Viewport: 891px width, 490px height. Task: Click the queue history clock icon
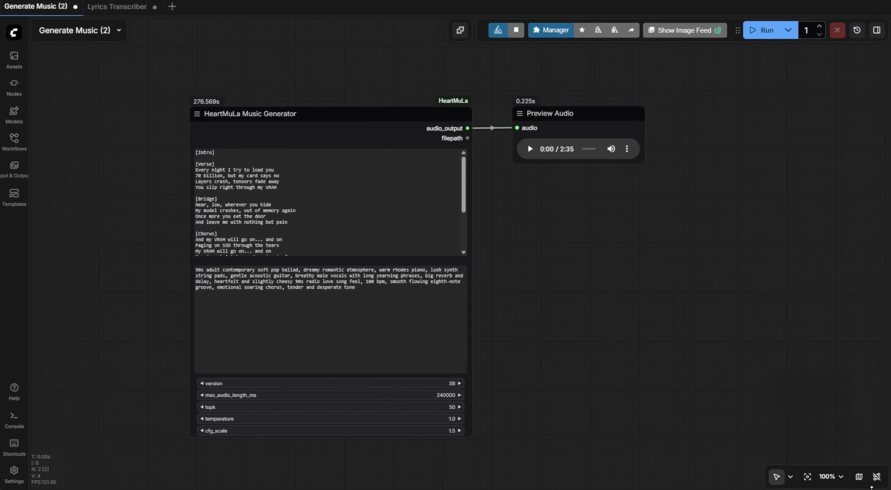point(857,30)
